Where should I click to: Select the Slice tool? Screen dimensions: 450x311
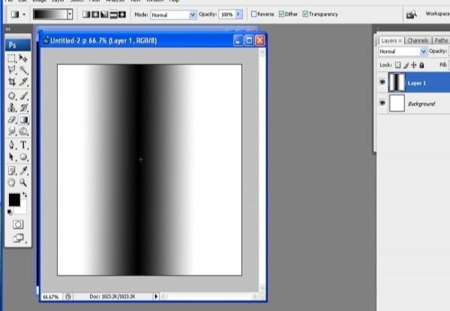23,82
